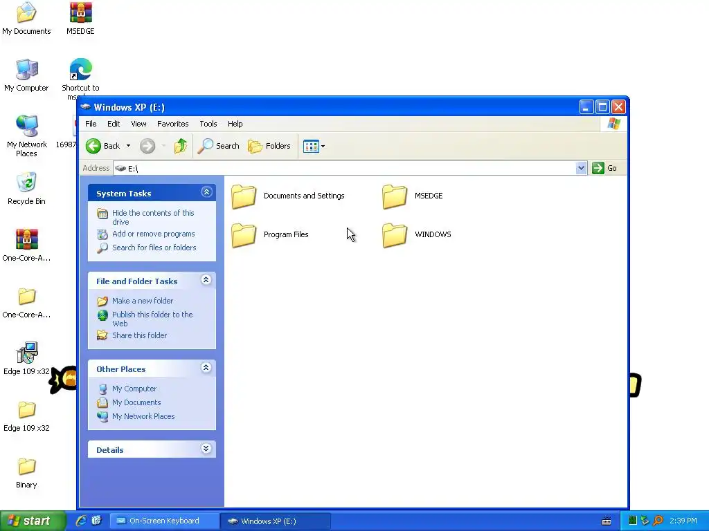The image size is (709, 531).
Task: Click the green tray icon
Action: click(x=633, y=521)
